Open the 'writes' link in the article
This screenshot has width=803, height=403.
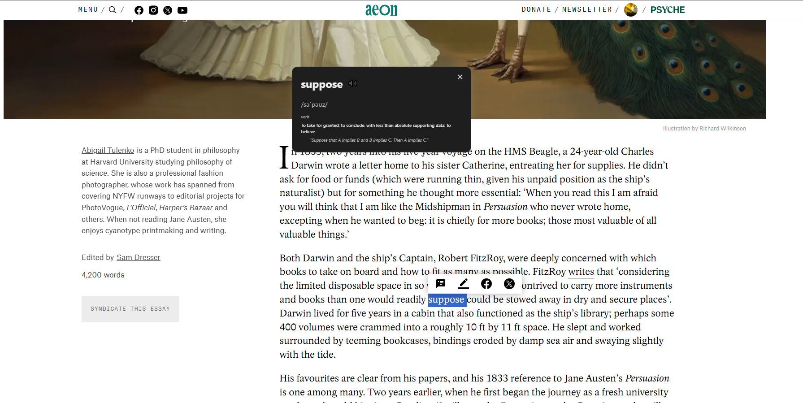pyautogui.click(x=581, y=272)
